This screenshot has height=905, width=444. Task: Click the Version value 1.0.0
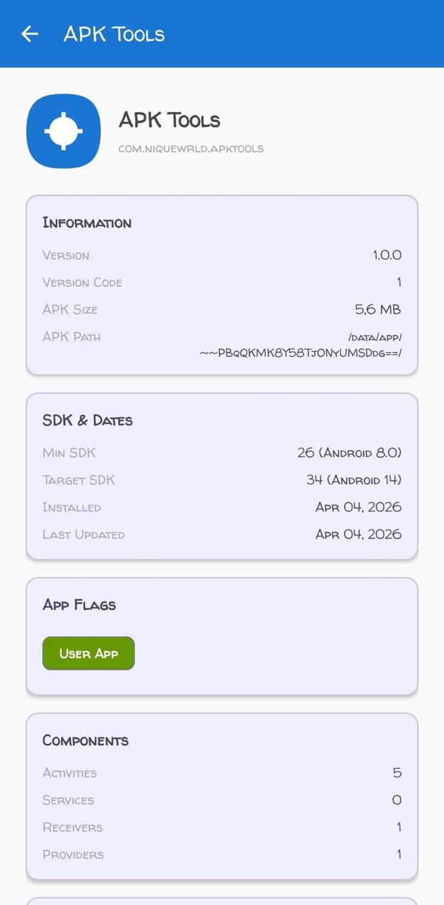387,255
